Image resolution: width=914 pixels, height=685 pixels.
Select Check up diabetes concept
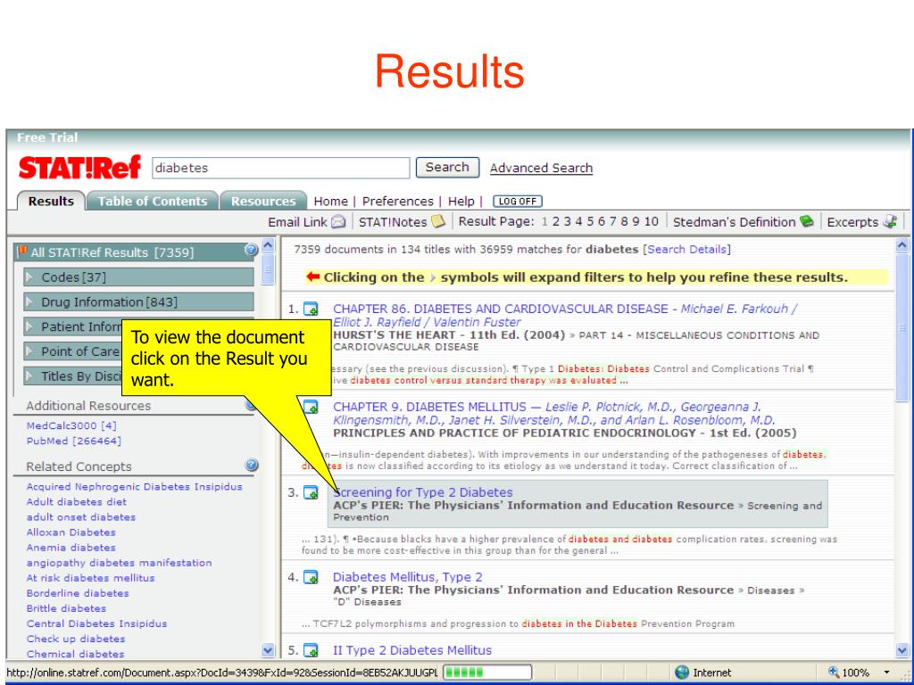click(x=76, y=639)
